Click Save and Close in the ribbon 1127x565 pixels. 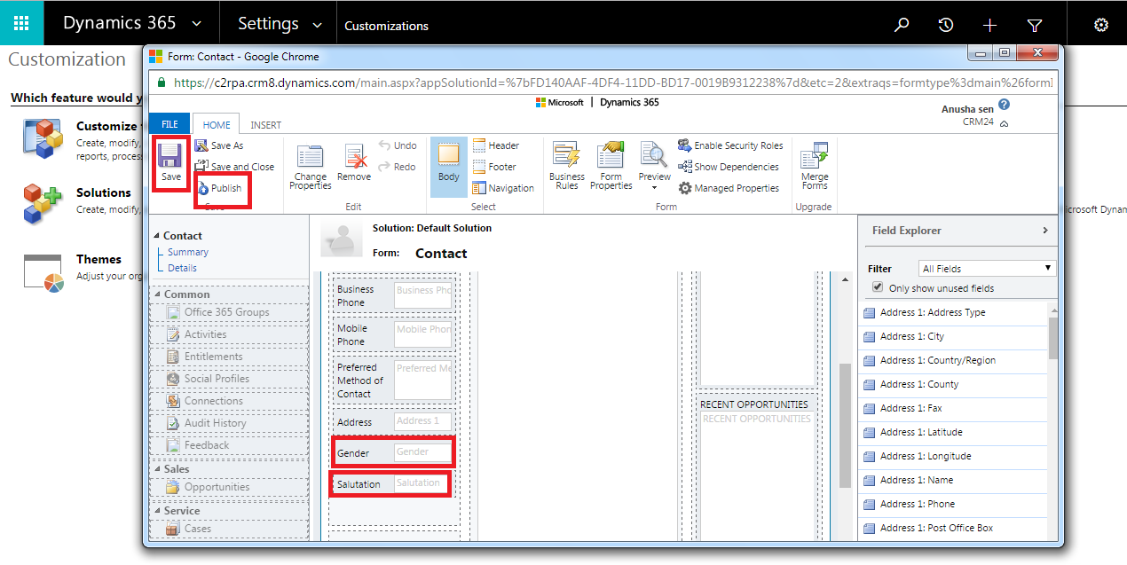point(234,167)
